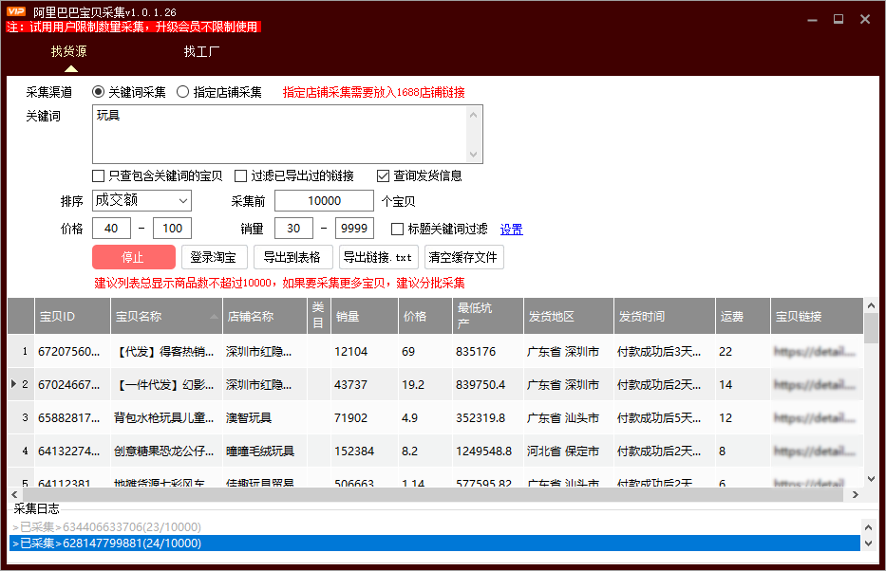Screen dimensions: 886x571
Task: Enable 标题关键词过滤 checkbox
Action: click(397, 230)
